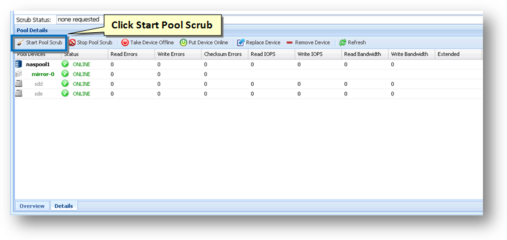Click the ONLINE status text for sde

(82, 93)
